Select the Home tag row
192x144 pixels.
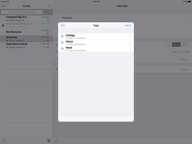click(96, 43)
